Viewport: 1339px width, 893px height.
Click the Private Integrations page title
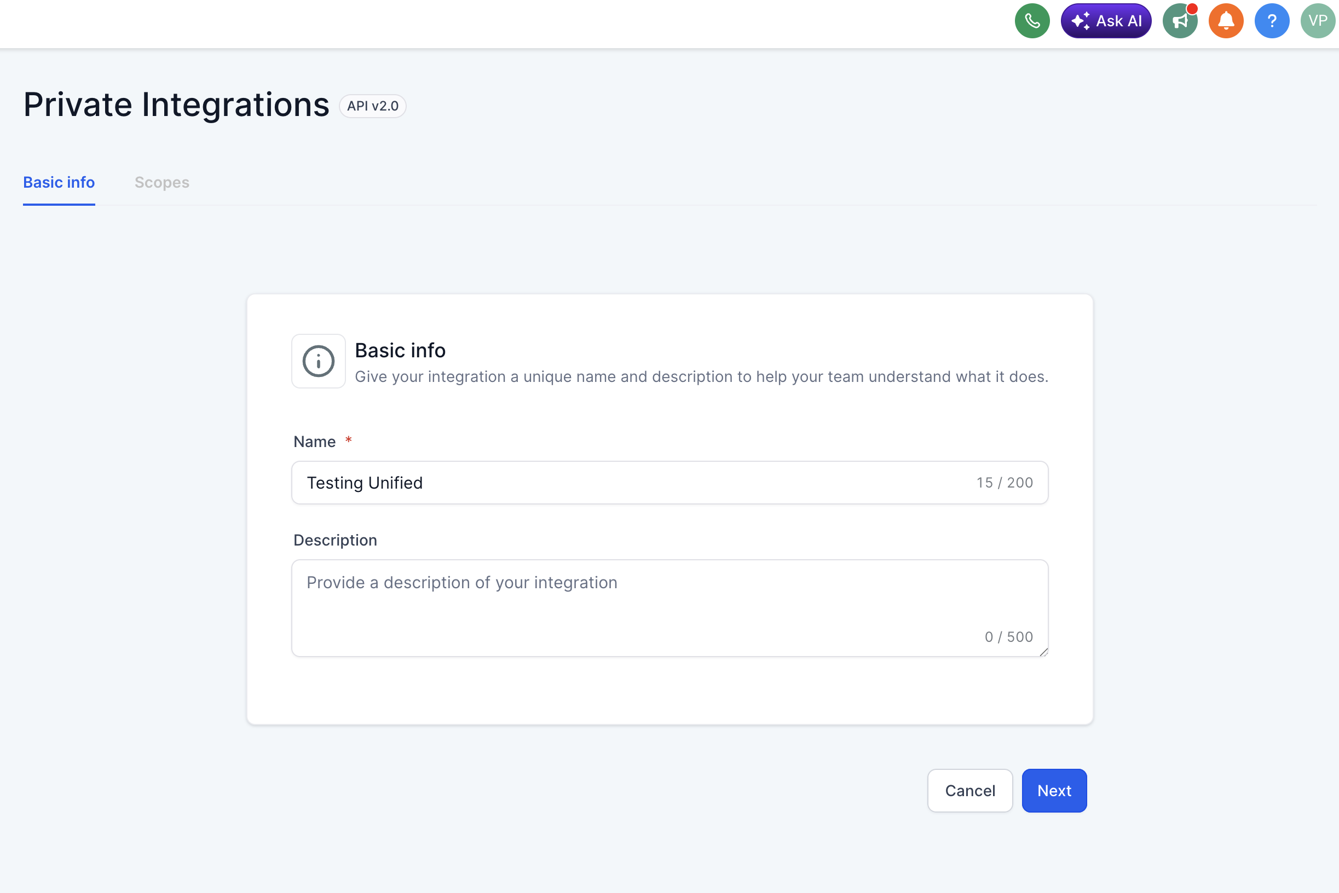click(x=176, y=105)
